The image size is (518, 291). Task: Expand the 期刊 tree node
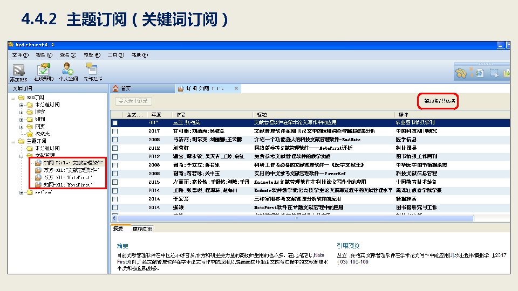[22, 120]
